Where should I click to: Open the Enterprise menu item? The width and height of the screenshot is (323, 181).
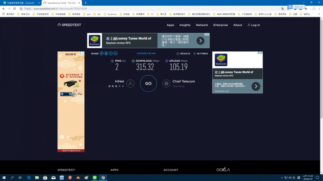[221, 25]
